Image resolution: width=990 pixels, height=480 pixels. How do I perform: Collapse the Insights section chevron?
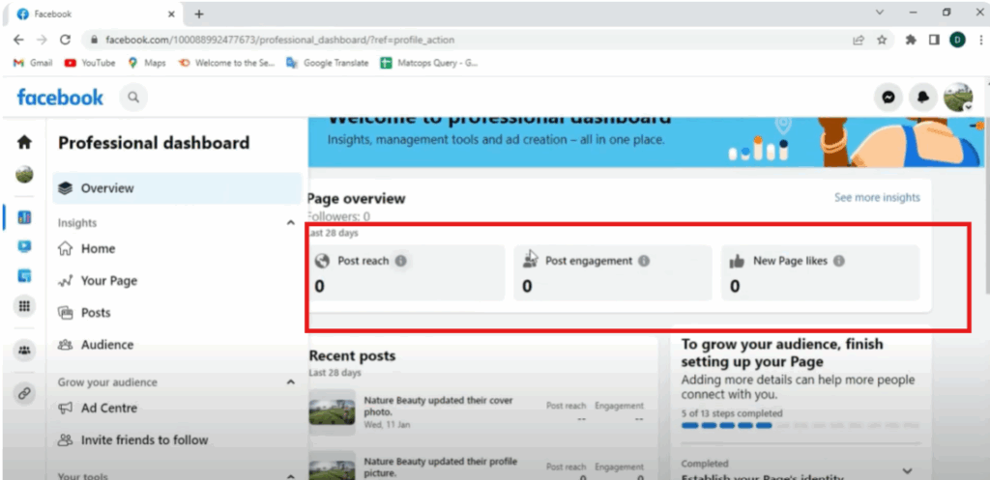pos(290,223)
